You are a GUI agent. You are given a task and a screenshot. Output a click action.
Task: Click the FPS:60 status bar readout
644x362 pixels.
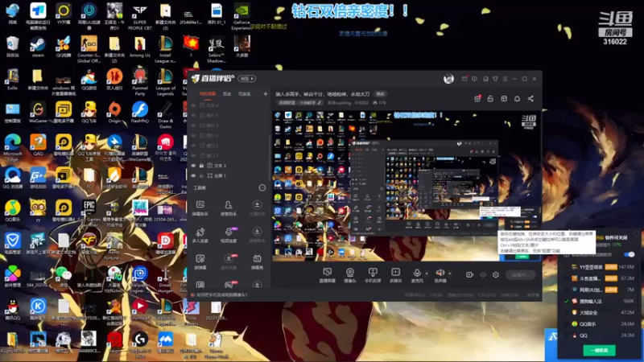coord(436,294)
